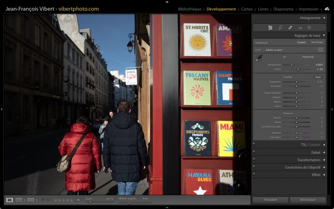Select the Crop overlay tool
This screenshot has width=334, height=209.
coord(280,28)
